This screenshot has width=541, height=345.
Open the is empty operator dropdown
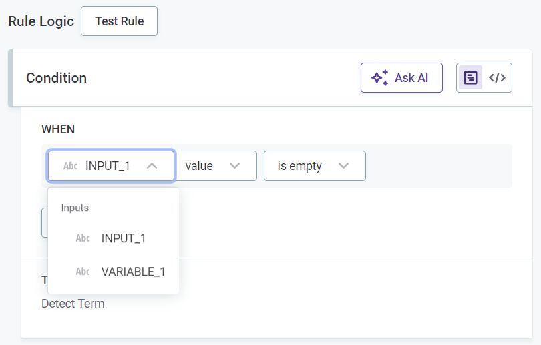pos(314,166)
